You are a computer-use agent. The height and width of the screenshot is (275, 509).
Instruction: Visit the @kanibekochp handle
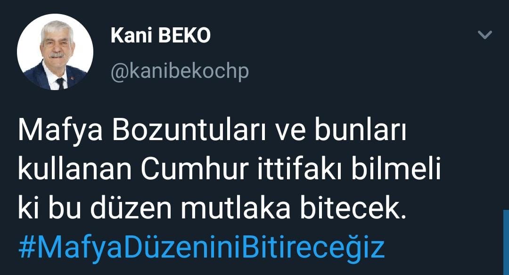(180, 72)
